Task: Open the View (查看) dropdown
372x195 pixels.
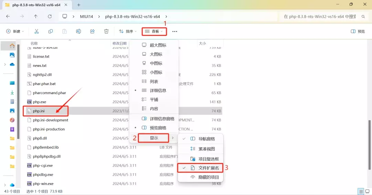Action: (x=154, y=32)
